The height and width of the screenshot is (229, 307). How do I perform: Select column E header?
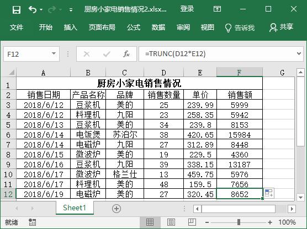200,73
